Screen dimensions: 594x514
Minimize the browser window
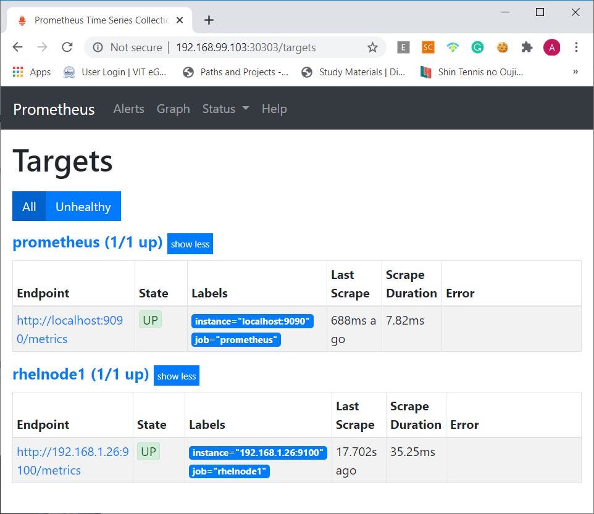505,12
